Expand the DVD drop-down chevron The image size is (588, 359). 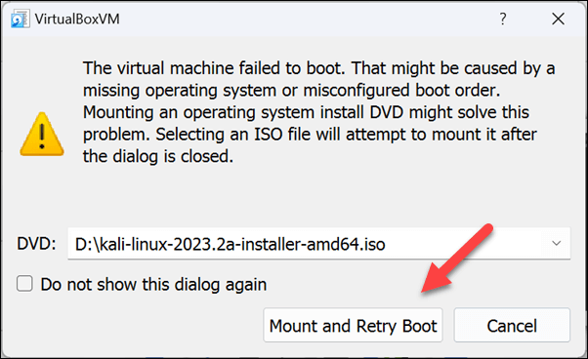coord(557,243)
